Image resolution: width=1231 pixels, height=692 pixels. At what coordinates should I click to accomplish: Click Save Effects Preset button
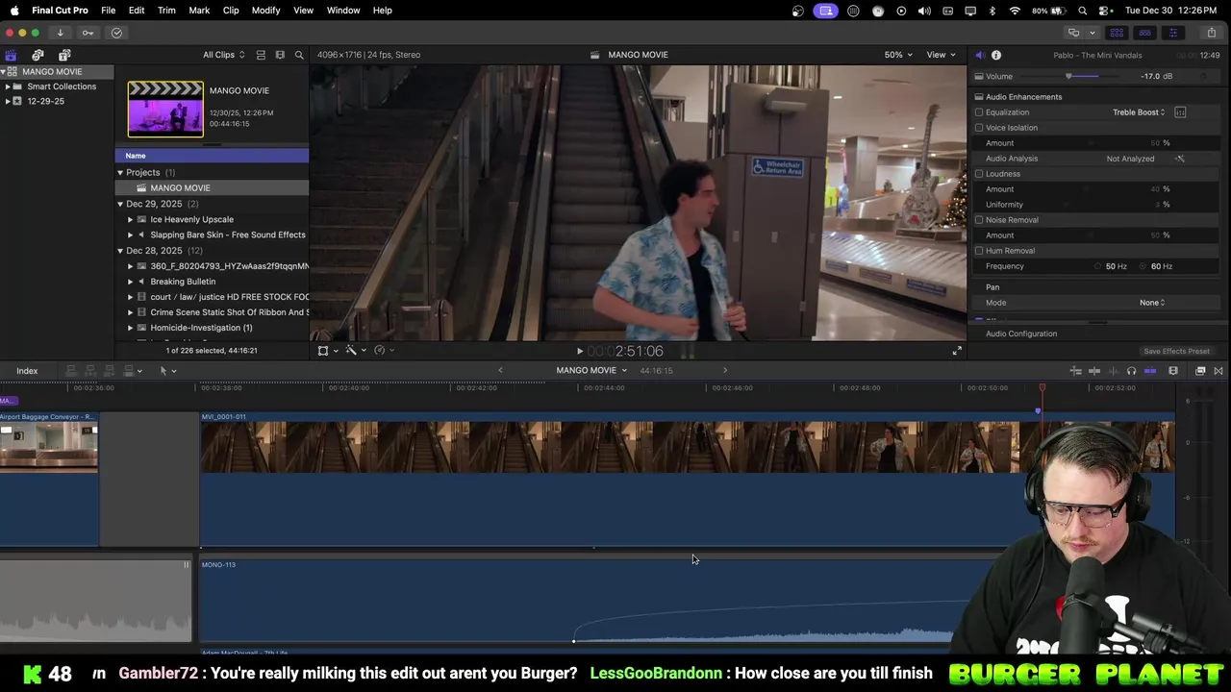(x=1176, y=352)
